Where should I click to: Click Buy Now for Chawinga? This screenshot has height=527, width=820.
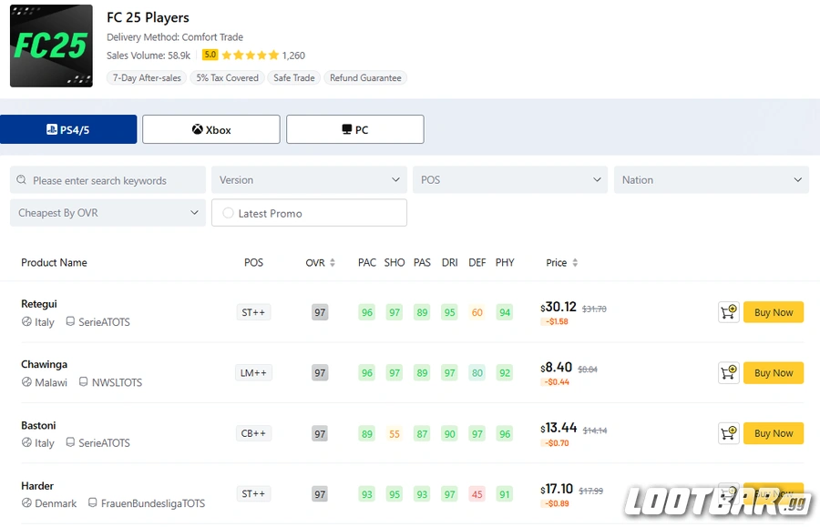774,373
